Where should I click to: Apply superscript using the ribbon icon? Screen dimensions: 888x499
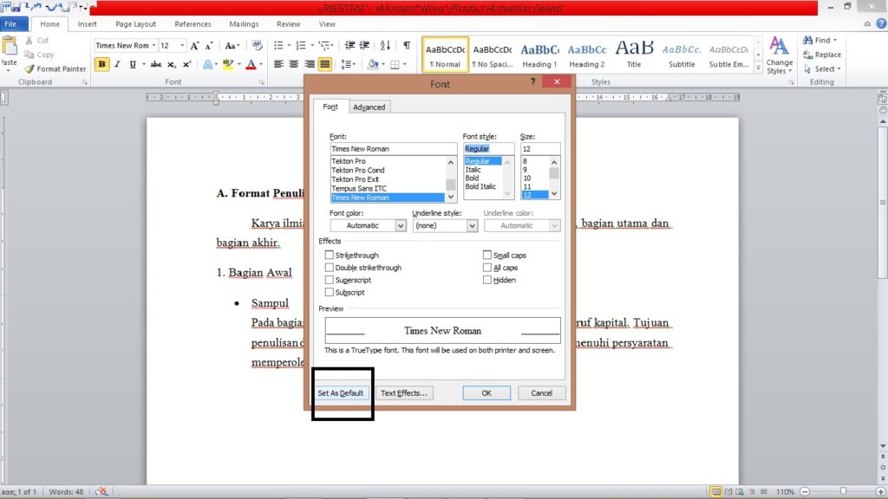tap(186, 64)
